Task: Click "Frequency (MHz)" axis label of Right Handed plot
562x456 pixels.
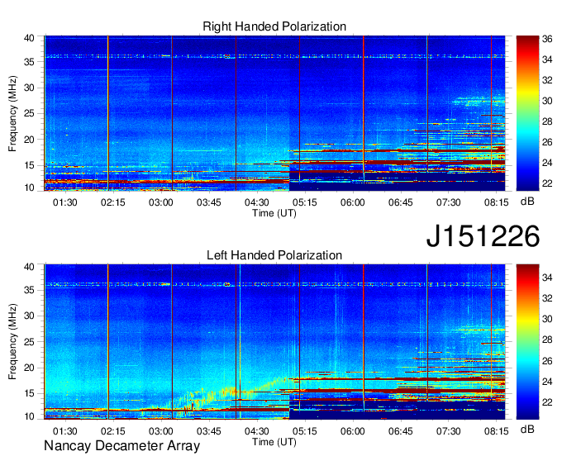Action: [12, 113]
